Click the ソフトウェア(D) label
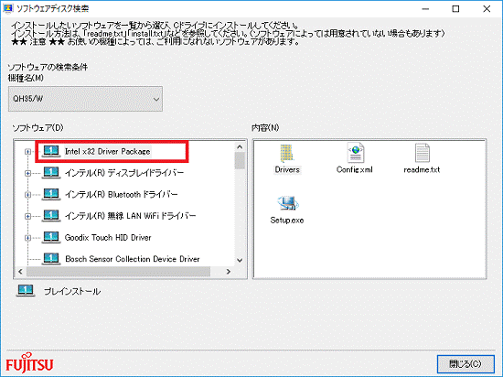Image resolution: width=503 pixels, height=377 pixels. (37, 128)
